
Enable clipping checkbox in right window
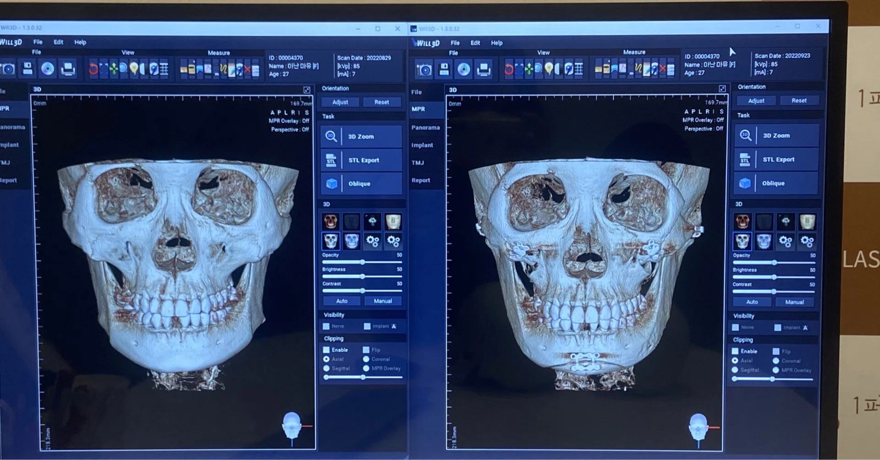(736, 351)
